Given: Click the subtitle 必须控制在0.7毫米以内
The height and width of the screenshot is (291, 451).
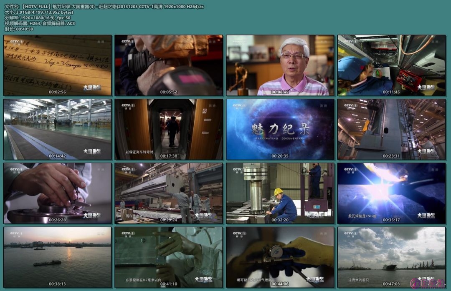Looking at the screenshot, I should point(144,280).
